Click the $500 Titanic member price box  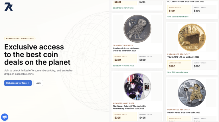[x=179, y=65]
